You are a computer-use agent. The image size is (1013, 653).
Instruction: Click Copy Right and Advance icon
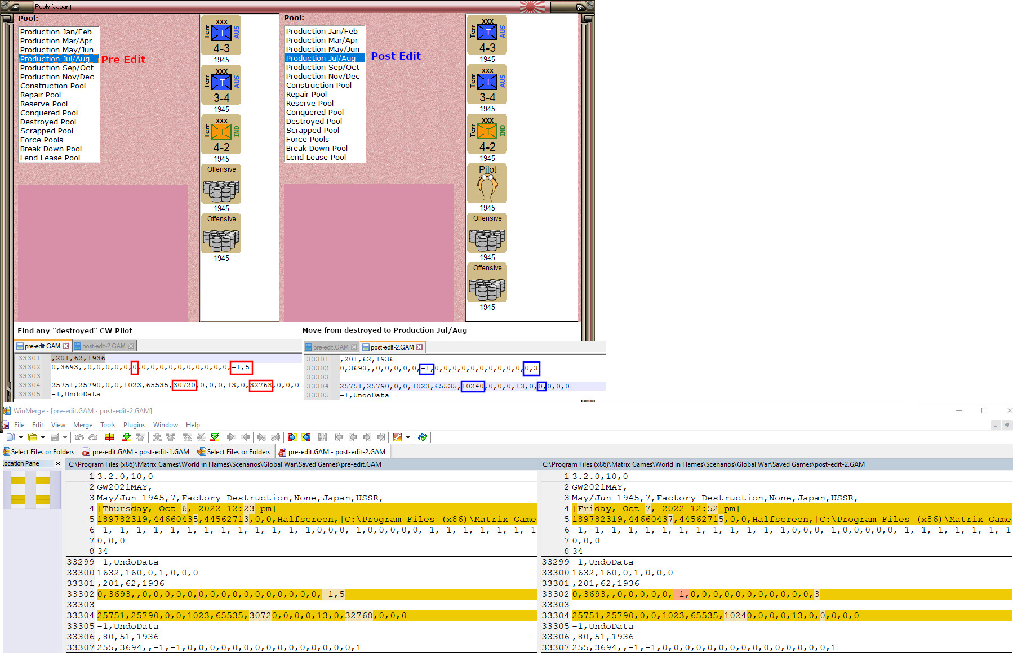261,437
